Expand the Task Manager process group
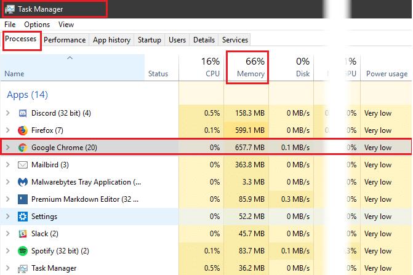Image resolution: width=413 pixels, height=275 pixels. click(8, 268)
